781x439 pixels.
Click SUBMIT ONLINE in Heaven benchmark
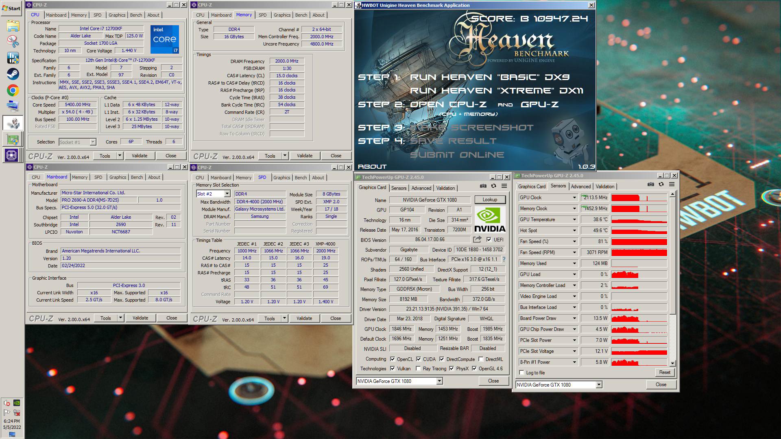coord(457,155)
